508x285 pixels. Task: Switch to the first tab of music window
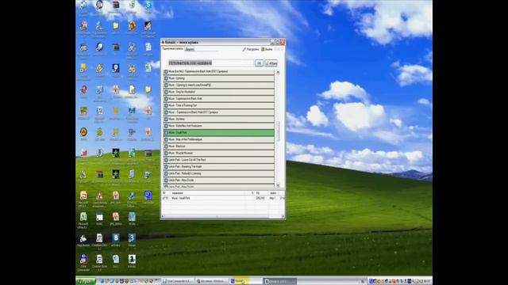click(173, 49)
